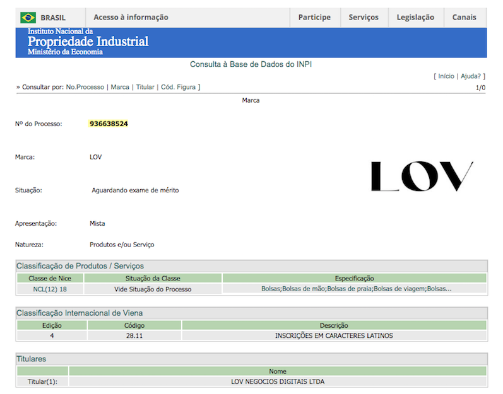Click 'Classificação de Produtos / Serviços' header
This screenshot has height=394, width=503.
pyautogui.click(x=80, y=266)
